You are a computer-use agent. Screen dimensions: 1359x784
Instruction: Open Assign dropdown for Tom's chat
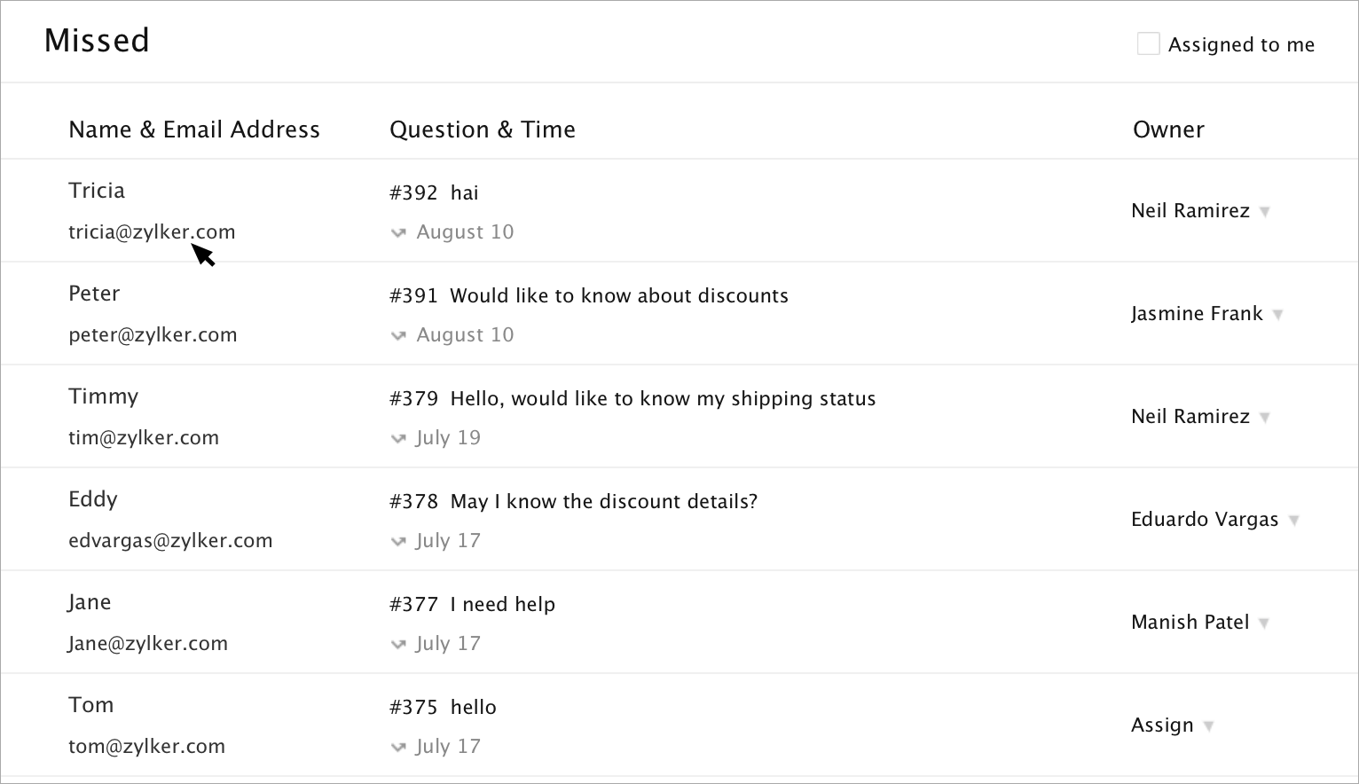click(1208, 726)
